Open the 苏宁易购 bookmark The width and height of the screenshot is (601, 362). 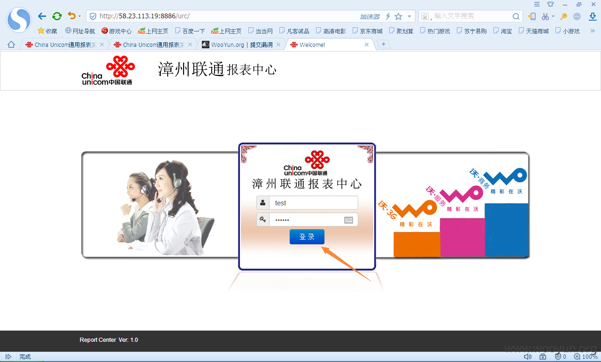tap(471, 31)
